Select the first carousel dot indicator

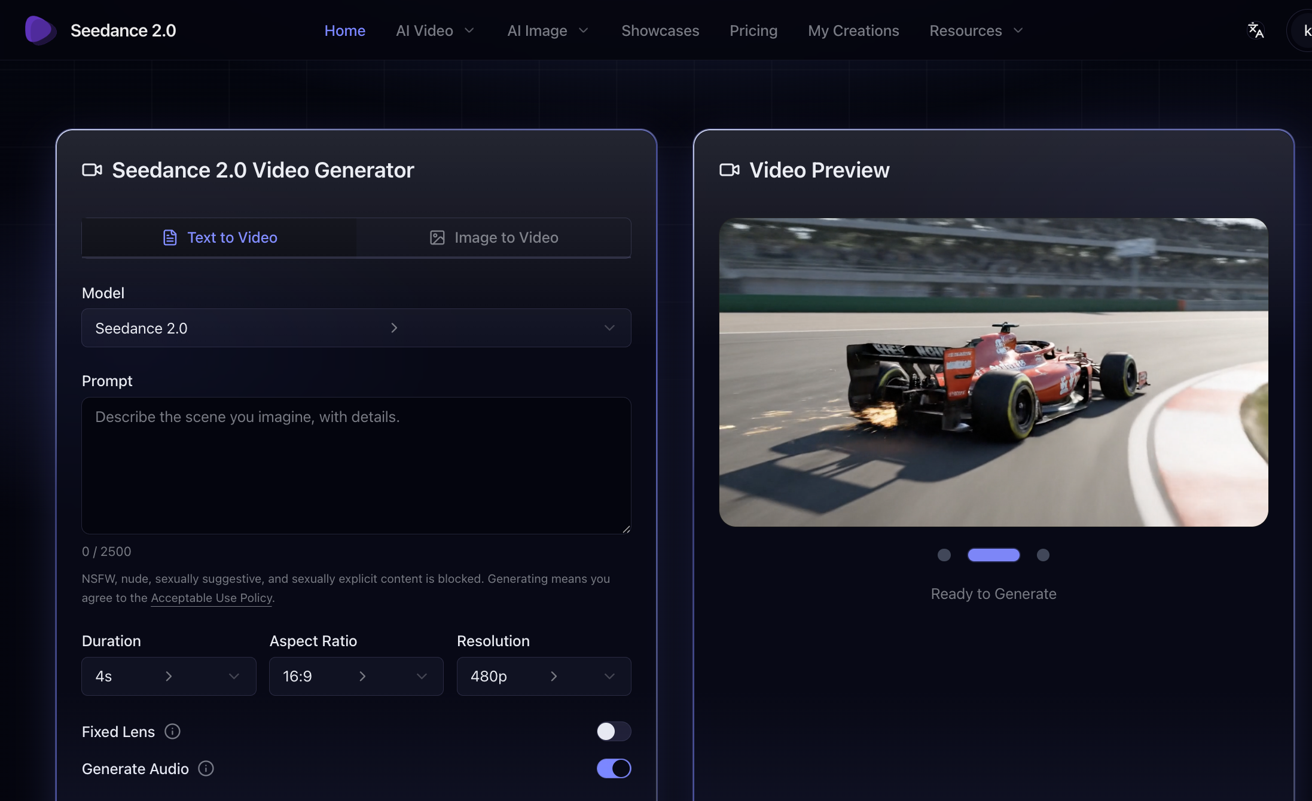(944, 555)
